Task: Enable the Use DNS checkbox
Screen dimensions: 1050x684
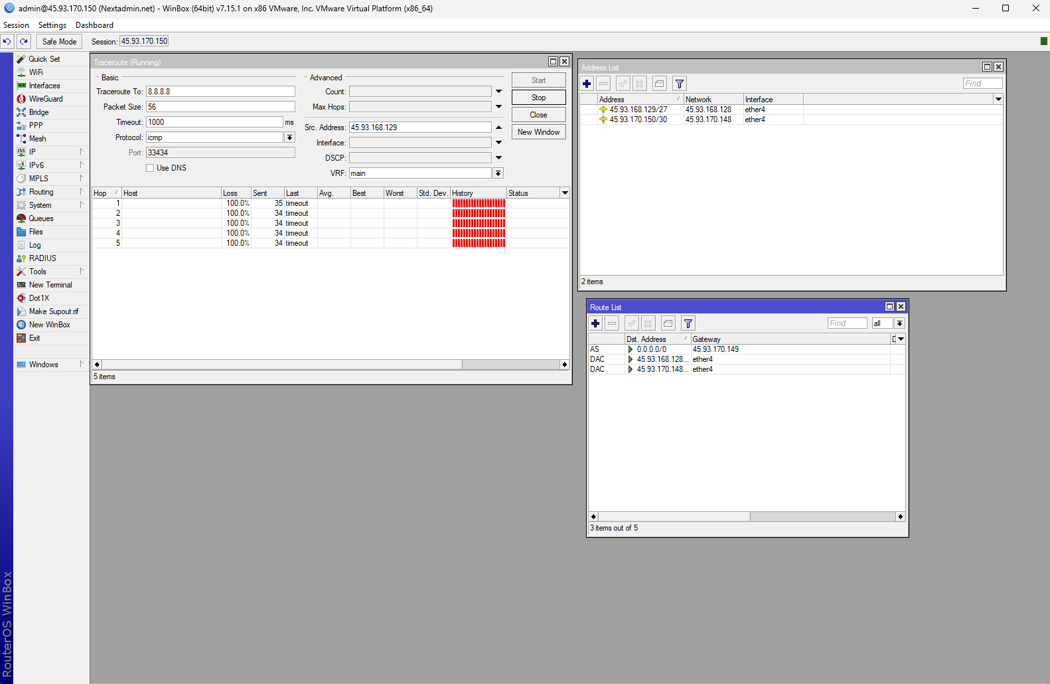Action: (150, 168)
